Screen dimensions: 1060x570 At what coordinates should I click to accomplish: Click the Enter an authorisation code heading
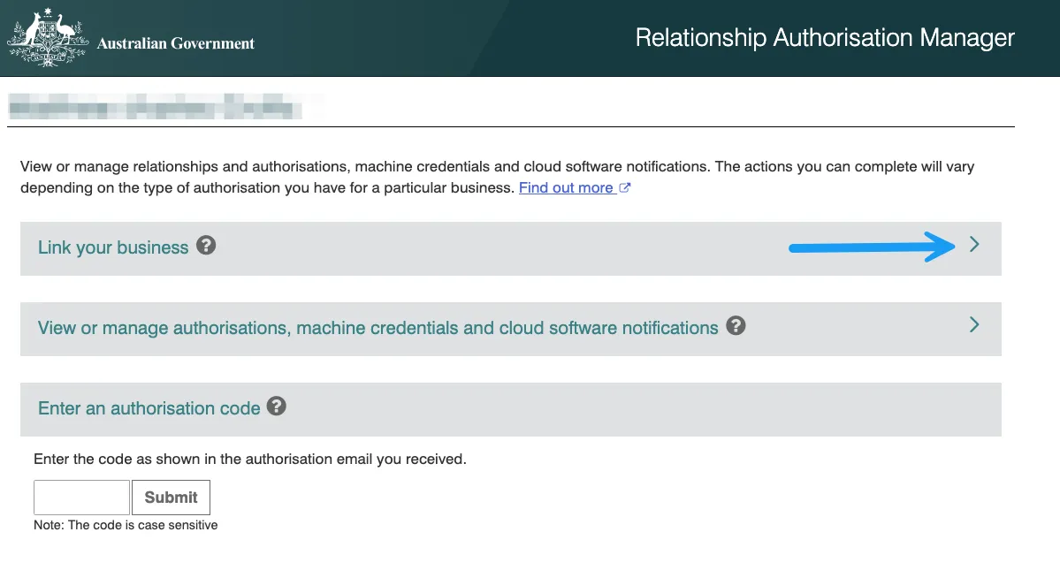(149, 408)
